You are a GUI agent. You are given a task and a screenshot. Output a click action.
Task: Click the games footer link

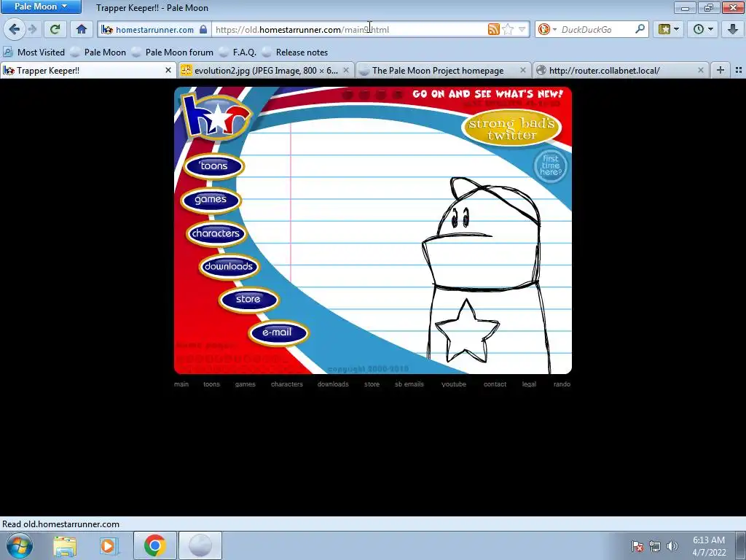pos(245,384)
